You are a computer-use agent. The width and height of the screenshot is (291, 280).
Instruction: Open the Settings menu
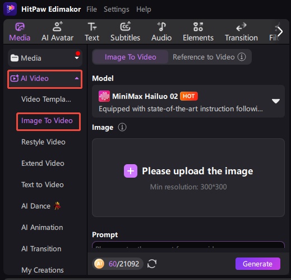coord(117,9)
